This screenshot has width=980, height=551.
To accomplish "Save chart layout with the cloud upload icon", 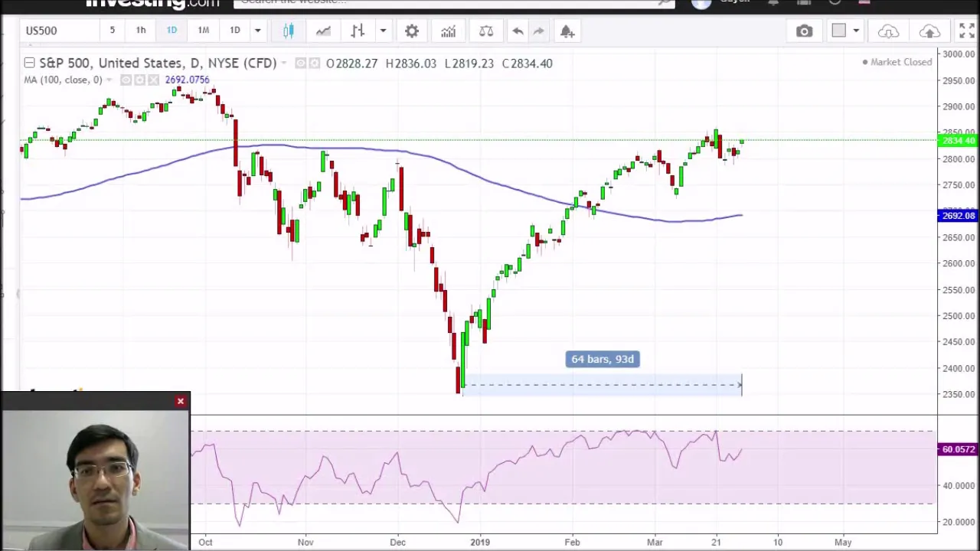I will coord(929,31).
